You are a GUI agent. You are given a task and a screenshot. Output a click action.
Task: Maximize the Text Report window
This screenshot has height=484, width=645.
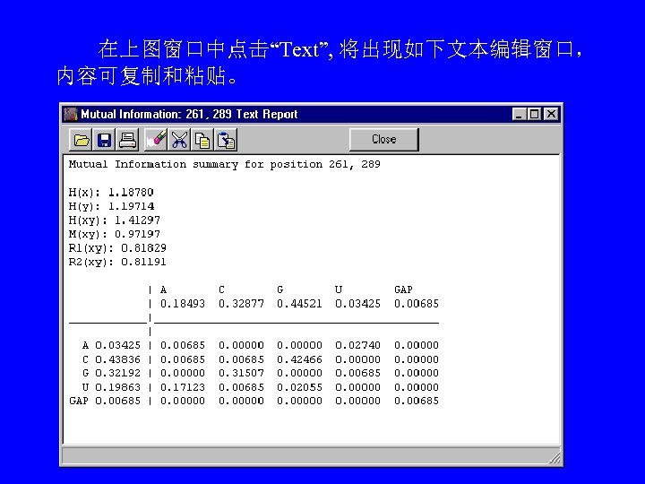coord(534,114)
